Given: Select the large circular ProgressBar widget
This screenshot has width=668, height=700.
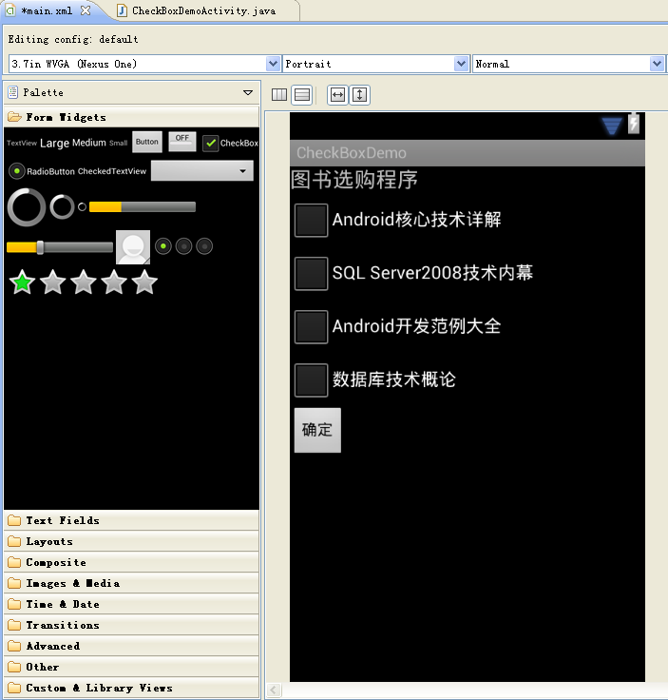Looking at the screenshot, I should (27, 207).
